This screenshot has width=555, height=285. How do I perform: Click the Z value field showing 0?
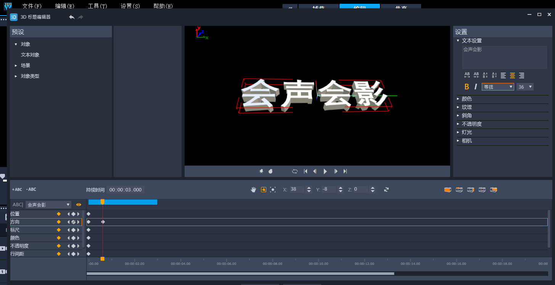[x=361, y=189]
